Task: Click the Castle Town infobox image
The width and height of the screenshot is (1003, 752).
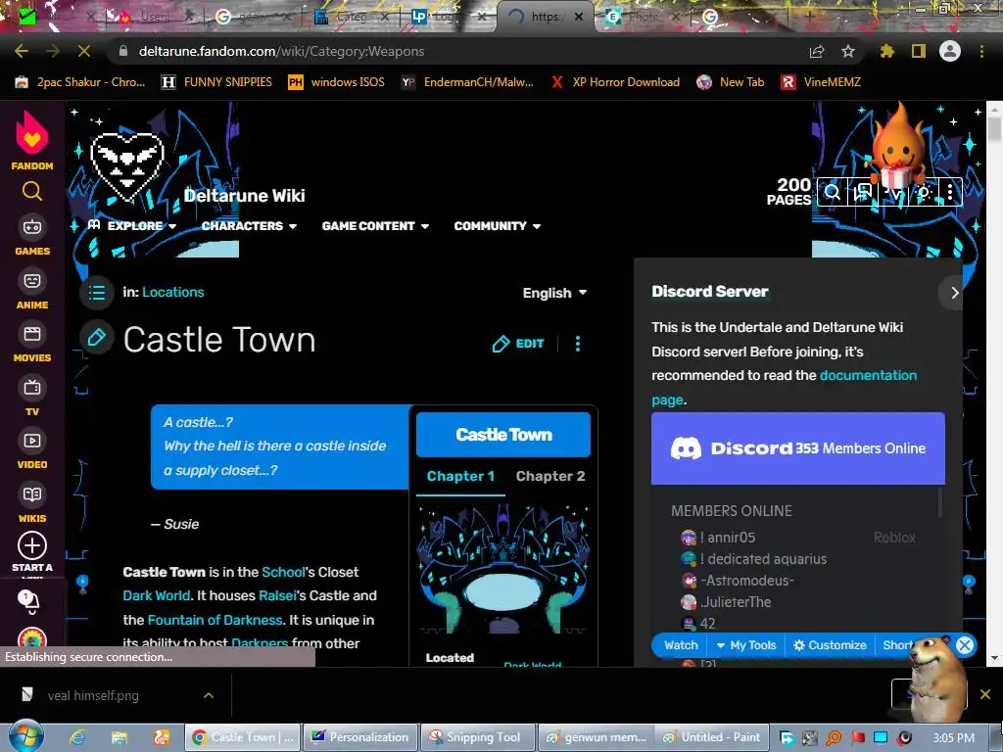Action: (x=503, y=569)
